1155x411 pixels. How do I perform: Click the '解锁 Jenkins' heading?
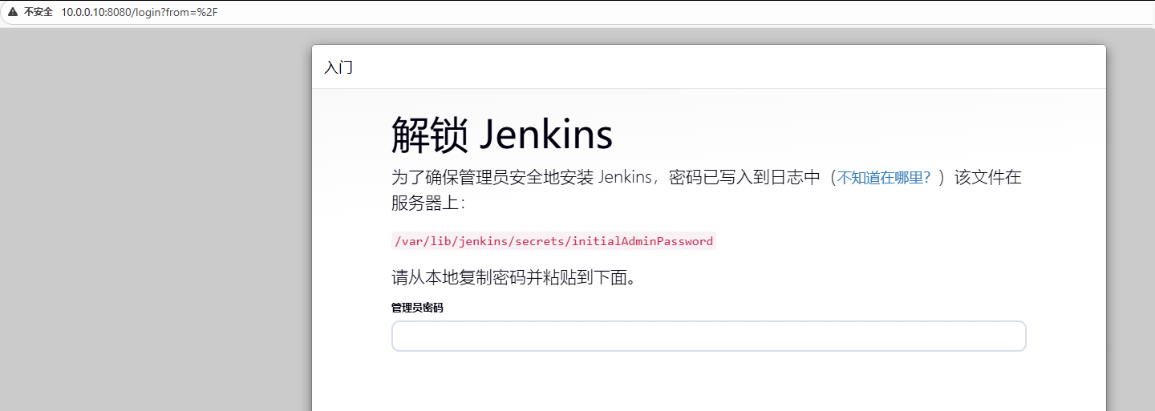[502, 135]
